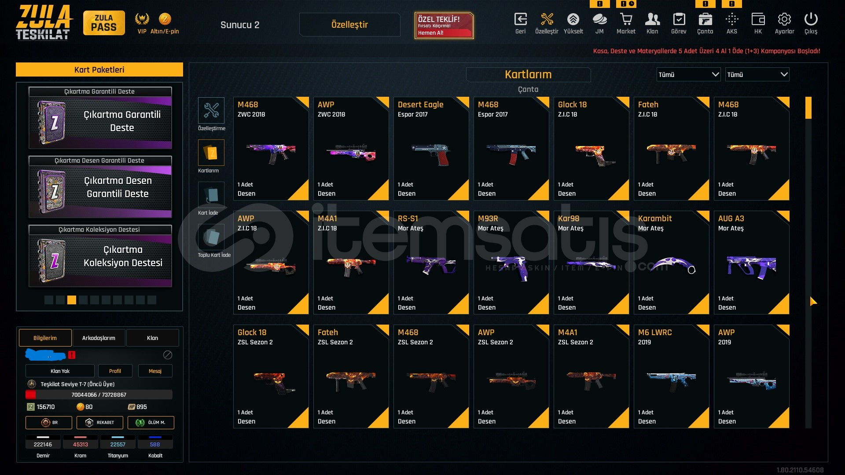Toggle the ÖLÜM M. mode button
Image resolution: width=845 pixels, height=475 pixels.
coord(151,423)
